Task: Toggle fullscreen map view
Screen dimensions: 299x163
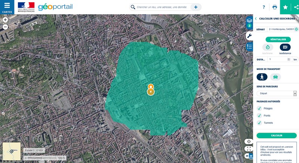Action: click(249, 149)
